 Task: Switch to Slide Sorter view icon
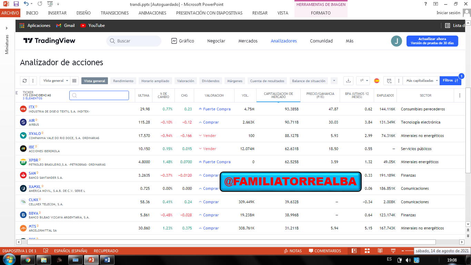click(x=367, y=251)
